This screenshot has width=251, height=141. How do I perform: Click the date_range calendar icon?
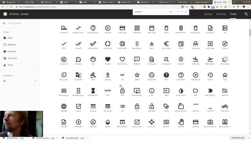click(152, 28)
